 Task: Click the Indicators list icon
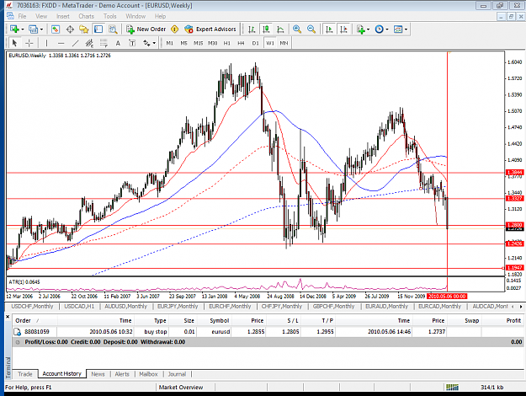click(x=360, y=29)
